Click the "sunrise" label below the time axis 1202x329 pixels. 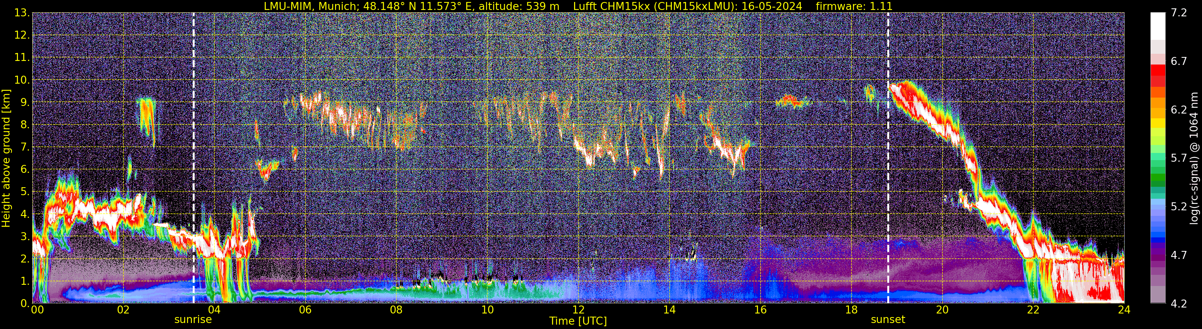(193, 320)
